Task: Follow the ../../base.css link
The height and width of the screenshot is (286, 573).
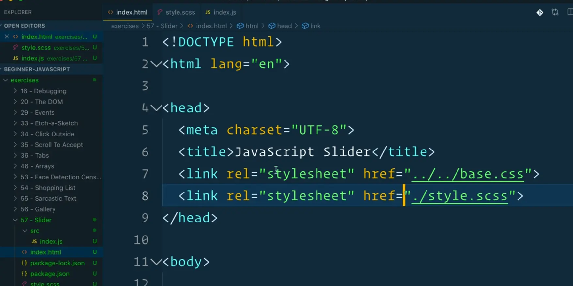Action: (468, 174)
